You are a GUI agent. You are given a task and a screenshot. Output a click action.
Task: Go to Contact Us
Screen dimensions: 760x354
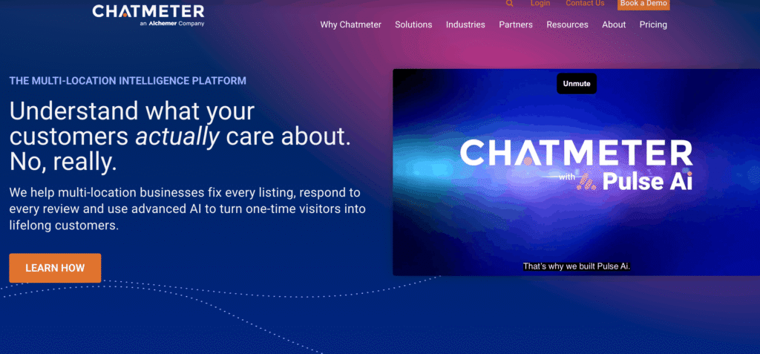[585, 3]
